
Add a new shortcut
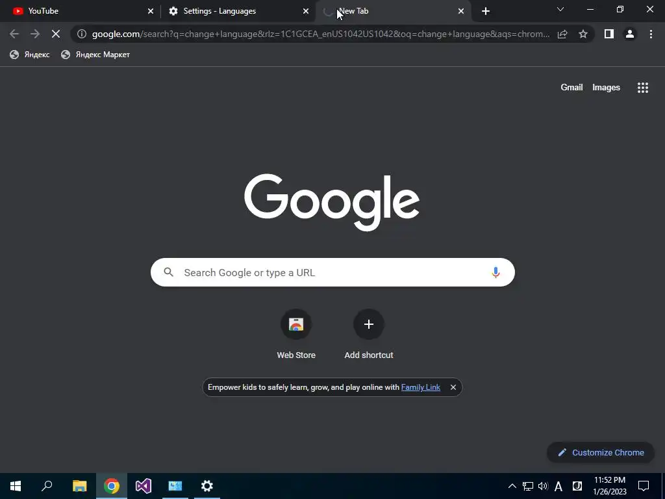(369, 335)
